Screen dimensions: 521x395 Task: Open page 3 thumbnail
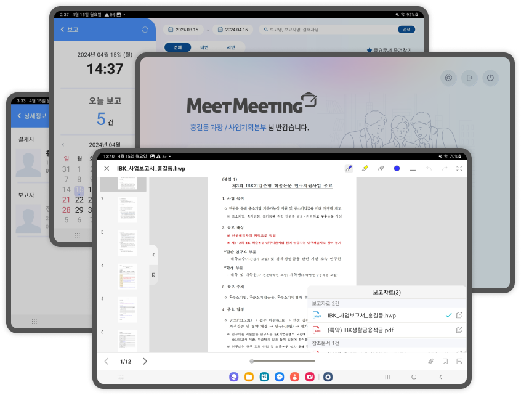pyautogui.click(x=127, y=243)
